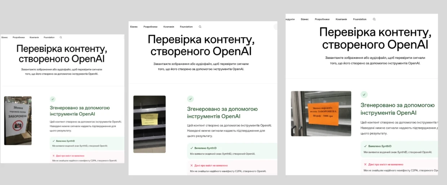Click 'Ми виявили водяний знак SynthID' in yellow-note screenshot
The height and width of the screenshot is (185, 447).
[x=211, y=154]
